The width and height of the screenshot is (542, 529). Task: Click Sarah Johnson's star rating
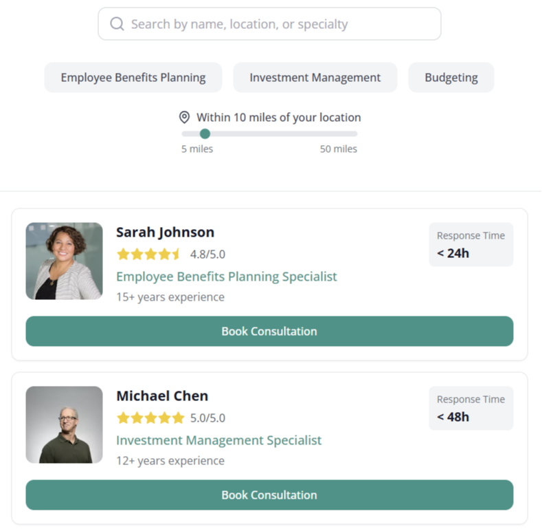(x=149, y=254)
